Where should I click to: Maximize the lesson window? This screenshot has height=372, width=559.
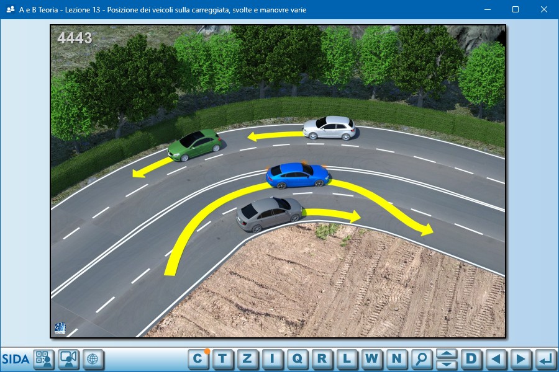[x=516, y=10]
